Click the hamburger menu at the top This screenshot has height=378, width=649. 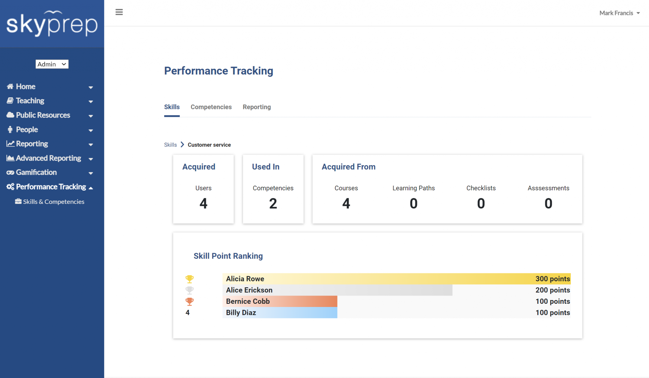(119, 12)
